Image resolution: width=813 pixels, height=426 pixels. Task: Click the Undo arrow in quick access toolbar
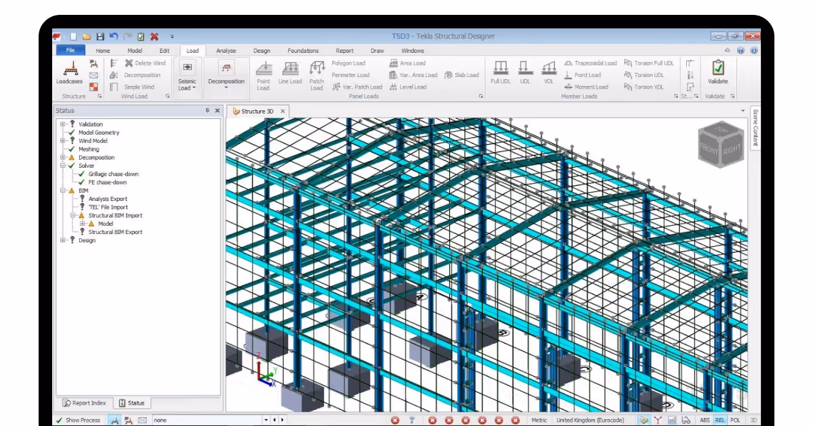[113, 37]
